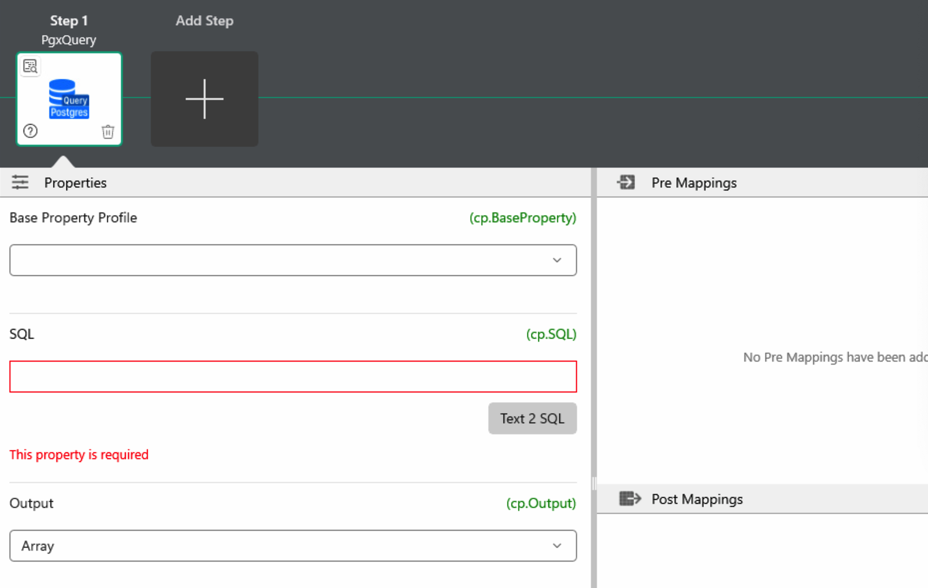This screenshot has height=588, width=928.
Task: Open the step details icon in Step 1 card
Action: coord(30,66)
